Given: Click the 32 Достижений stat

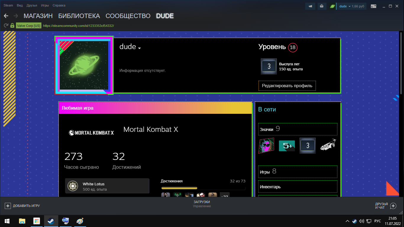Looking at the screenshot, I should [x=127, y=161].
